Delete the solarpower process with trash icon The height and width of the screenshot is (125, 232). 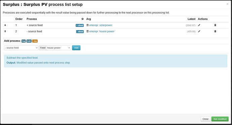[x=215, y=25]
